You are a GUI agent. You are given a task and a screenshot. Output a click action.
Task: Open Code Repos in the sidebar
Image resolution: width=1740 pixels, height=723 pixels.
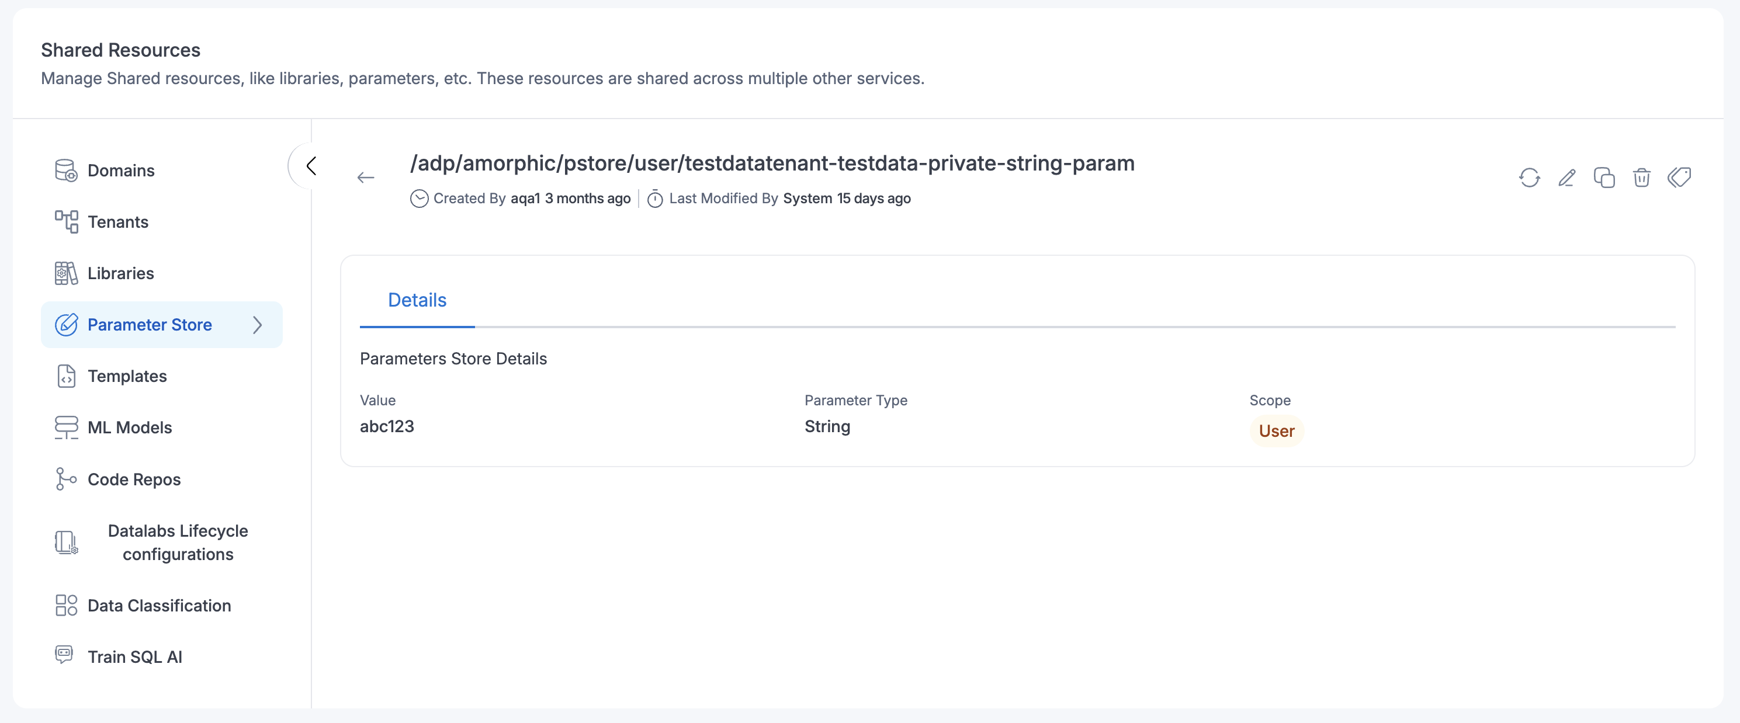point(134,479)
